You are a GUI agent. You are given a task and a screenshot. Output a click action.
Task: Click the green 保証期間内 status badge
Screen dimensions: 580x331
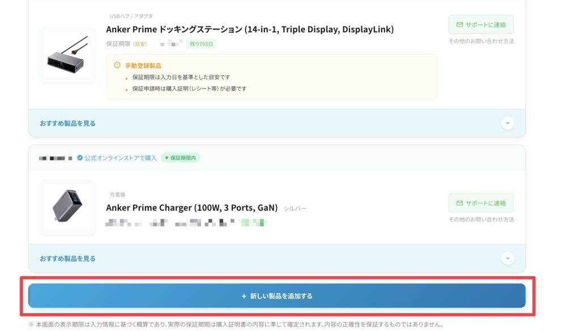(181, 158)
